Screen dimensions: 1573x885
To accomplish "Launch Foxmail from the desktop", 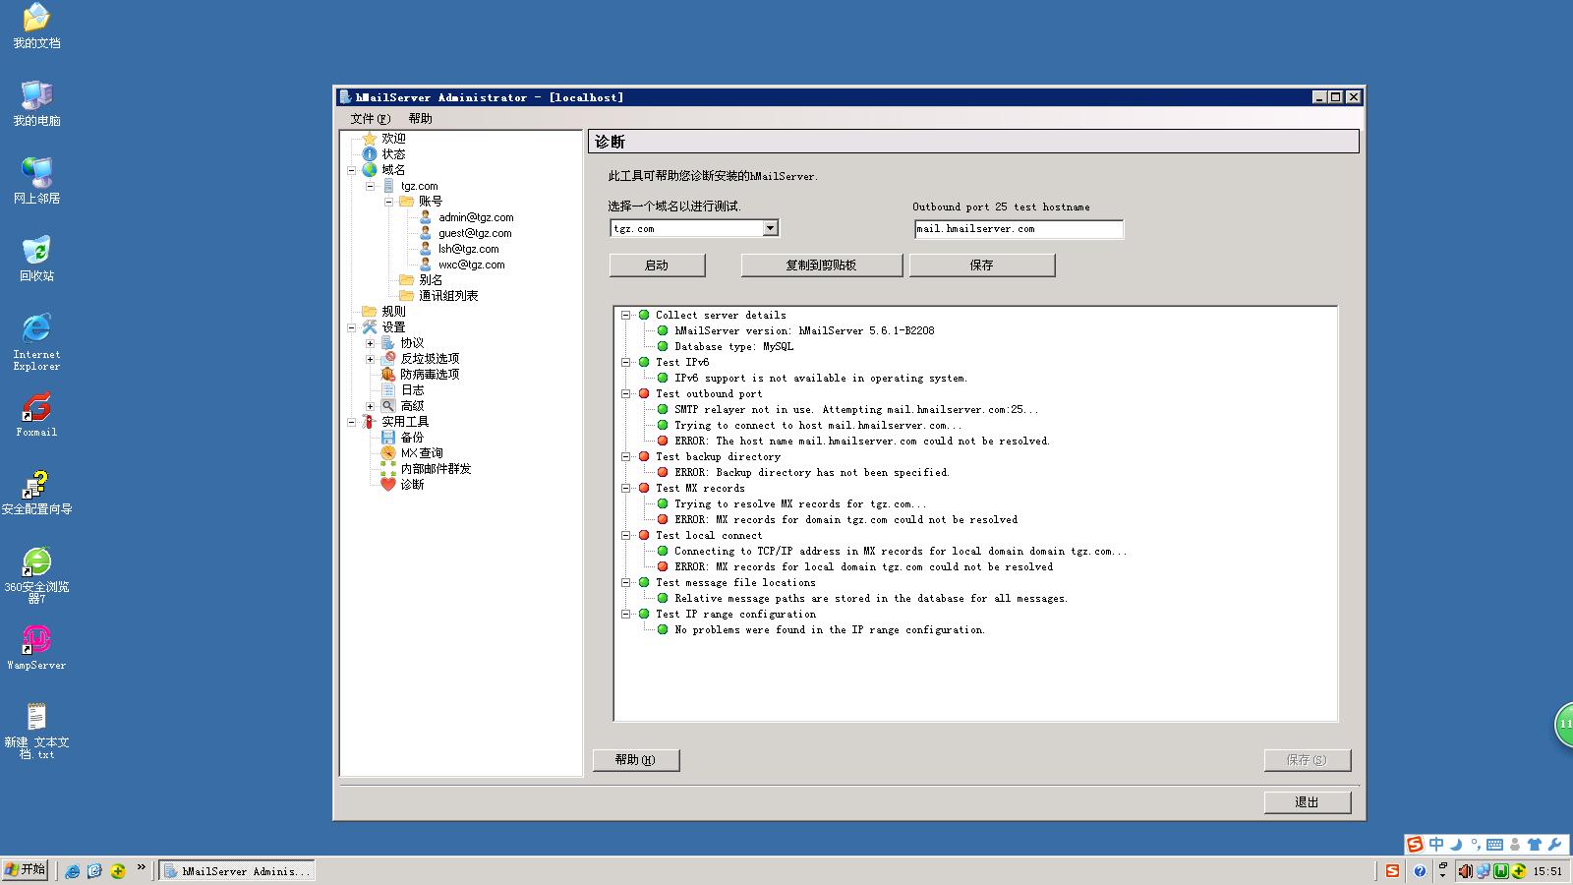I will (36, 409).
